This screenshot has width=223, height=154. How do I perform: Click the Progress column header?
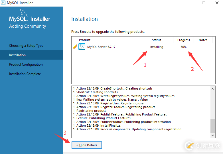click(183, 40)
